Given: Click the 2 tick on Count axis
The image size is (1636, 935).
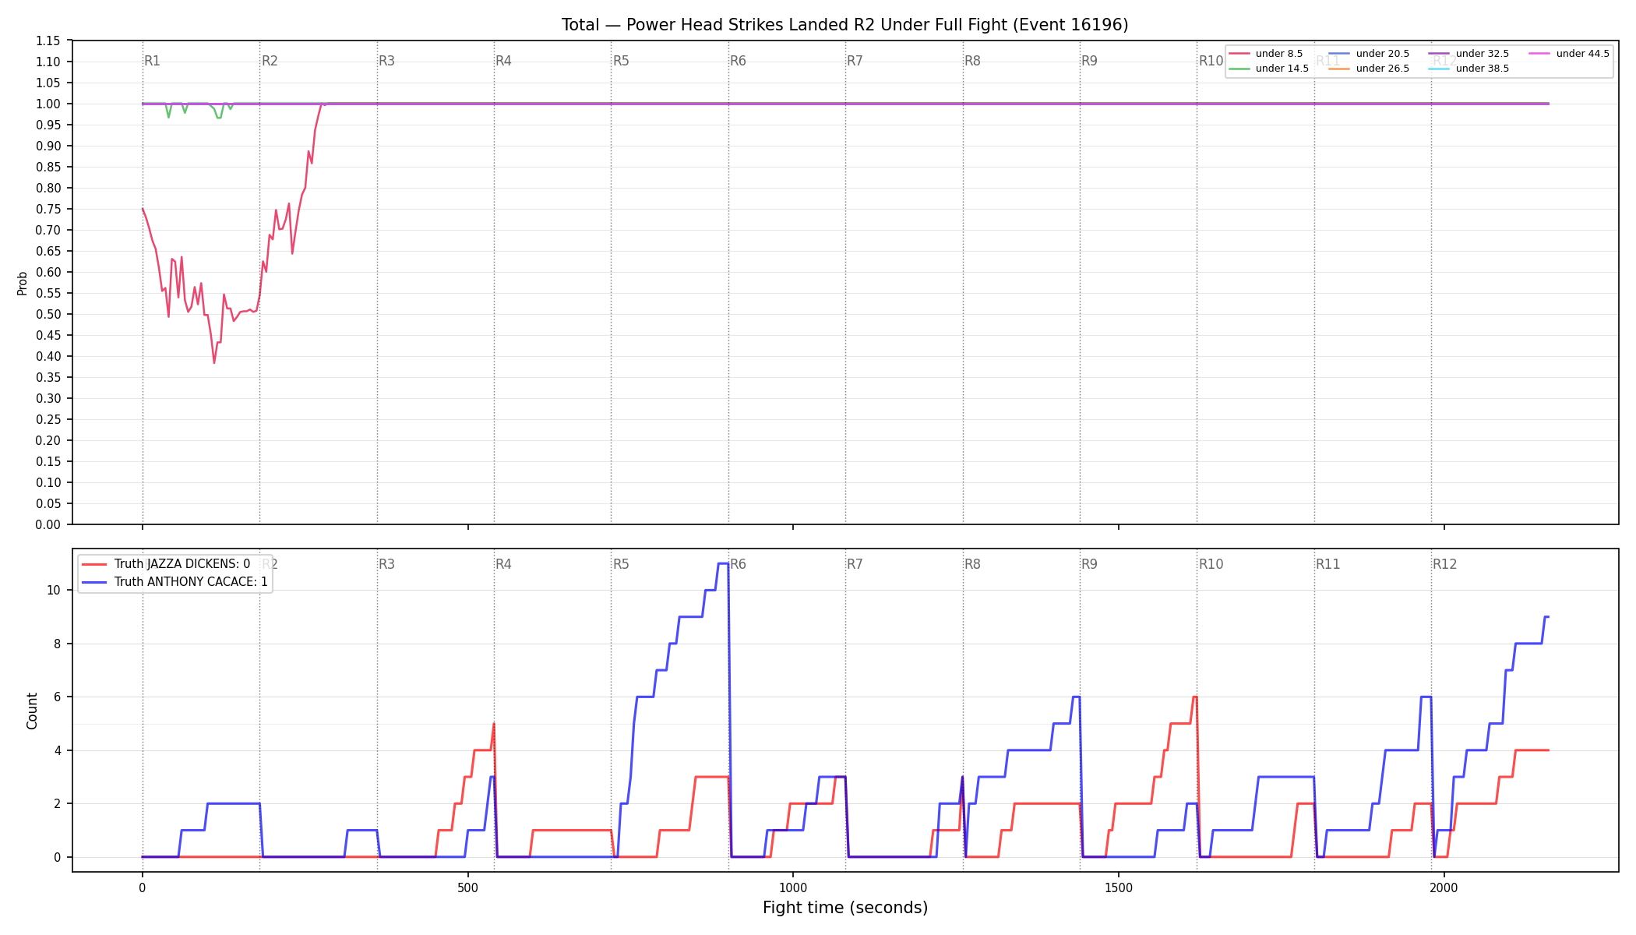Looking at the screenshot, I should (58, 803).
